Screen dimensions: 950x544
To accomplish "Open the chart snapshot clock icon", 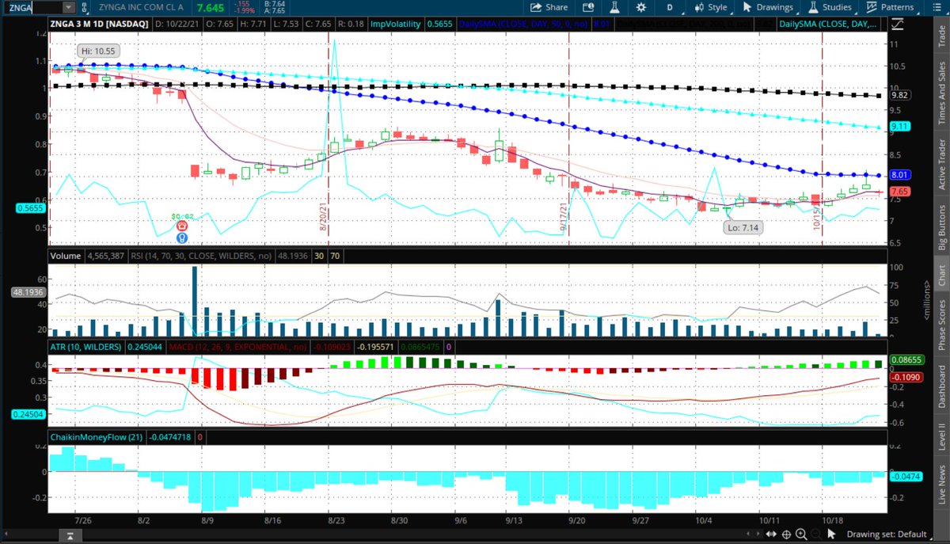I will point(590,7).
